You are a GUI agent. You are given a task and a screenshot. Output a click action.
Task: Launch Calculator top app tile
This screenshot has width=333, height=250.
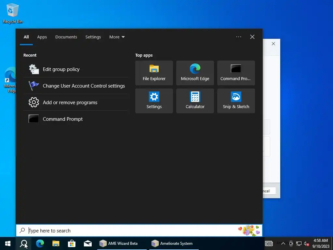click(x=195, y=101)
